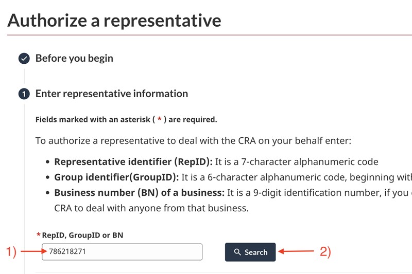Click the bold Business number (BN) text
This screenshot has width=412, height=274.
click(139, 193)
